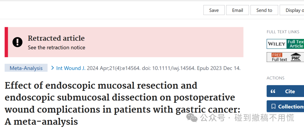Open the Collections action button

[x=285, y=106]
